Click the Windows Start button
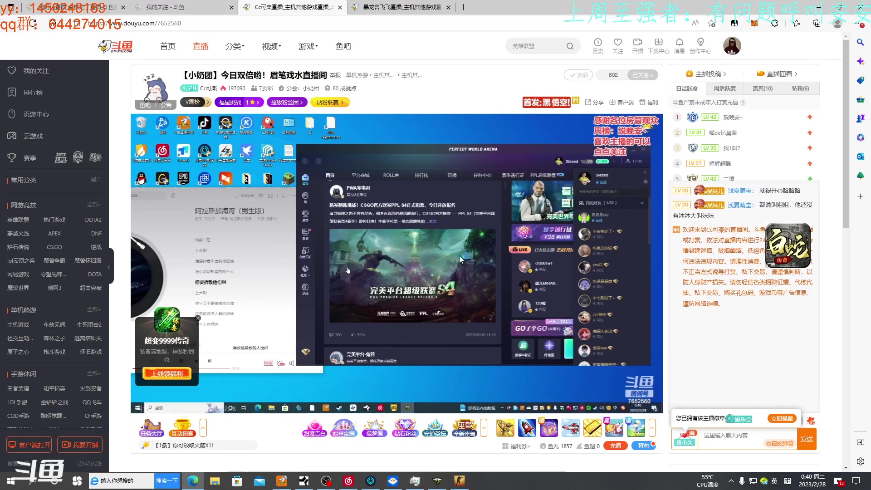The height and width of the screenshot is (490, 871). [11, 481]
